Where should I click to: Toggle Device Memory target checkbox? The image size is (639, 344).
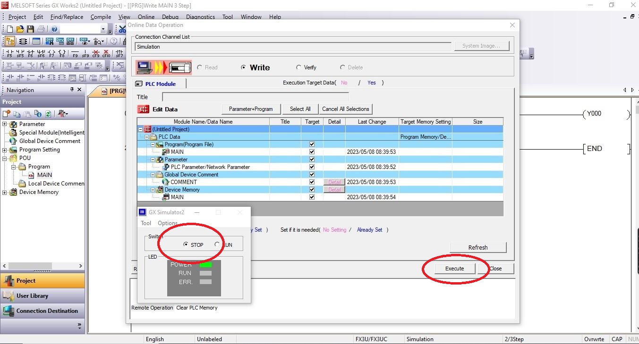pos(312,190)
